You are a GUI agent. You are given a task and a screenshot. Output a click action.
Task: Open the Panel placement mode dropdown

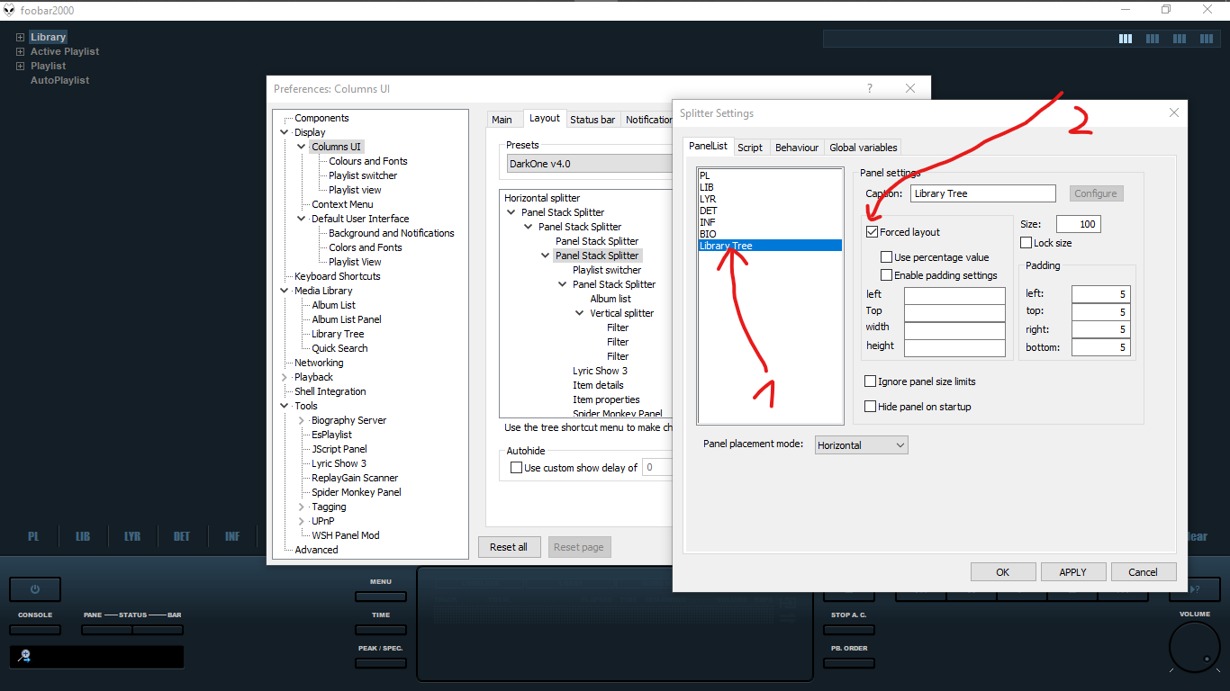click(862, 445)
